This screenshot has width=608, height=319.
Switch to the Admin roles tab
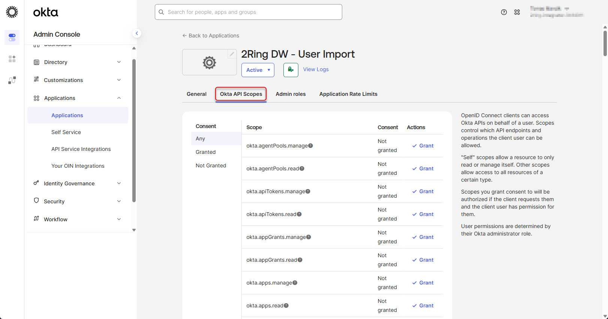[x=291, y=94]
